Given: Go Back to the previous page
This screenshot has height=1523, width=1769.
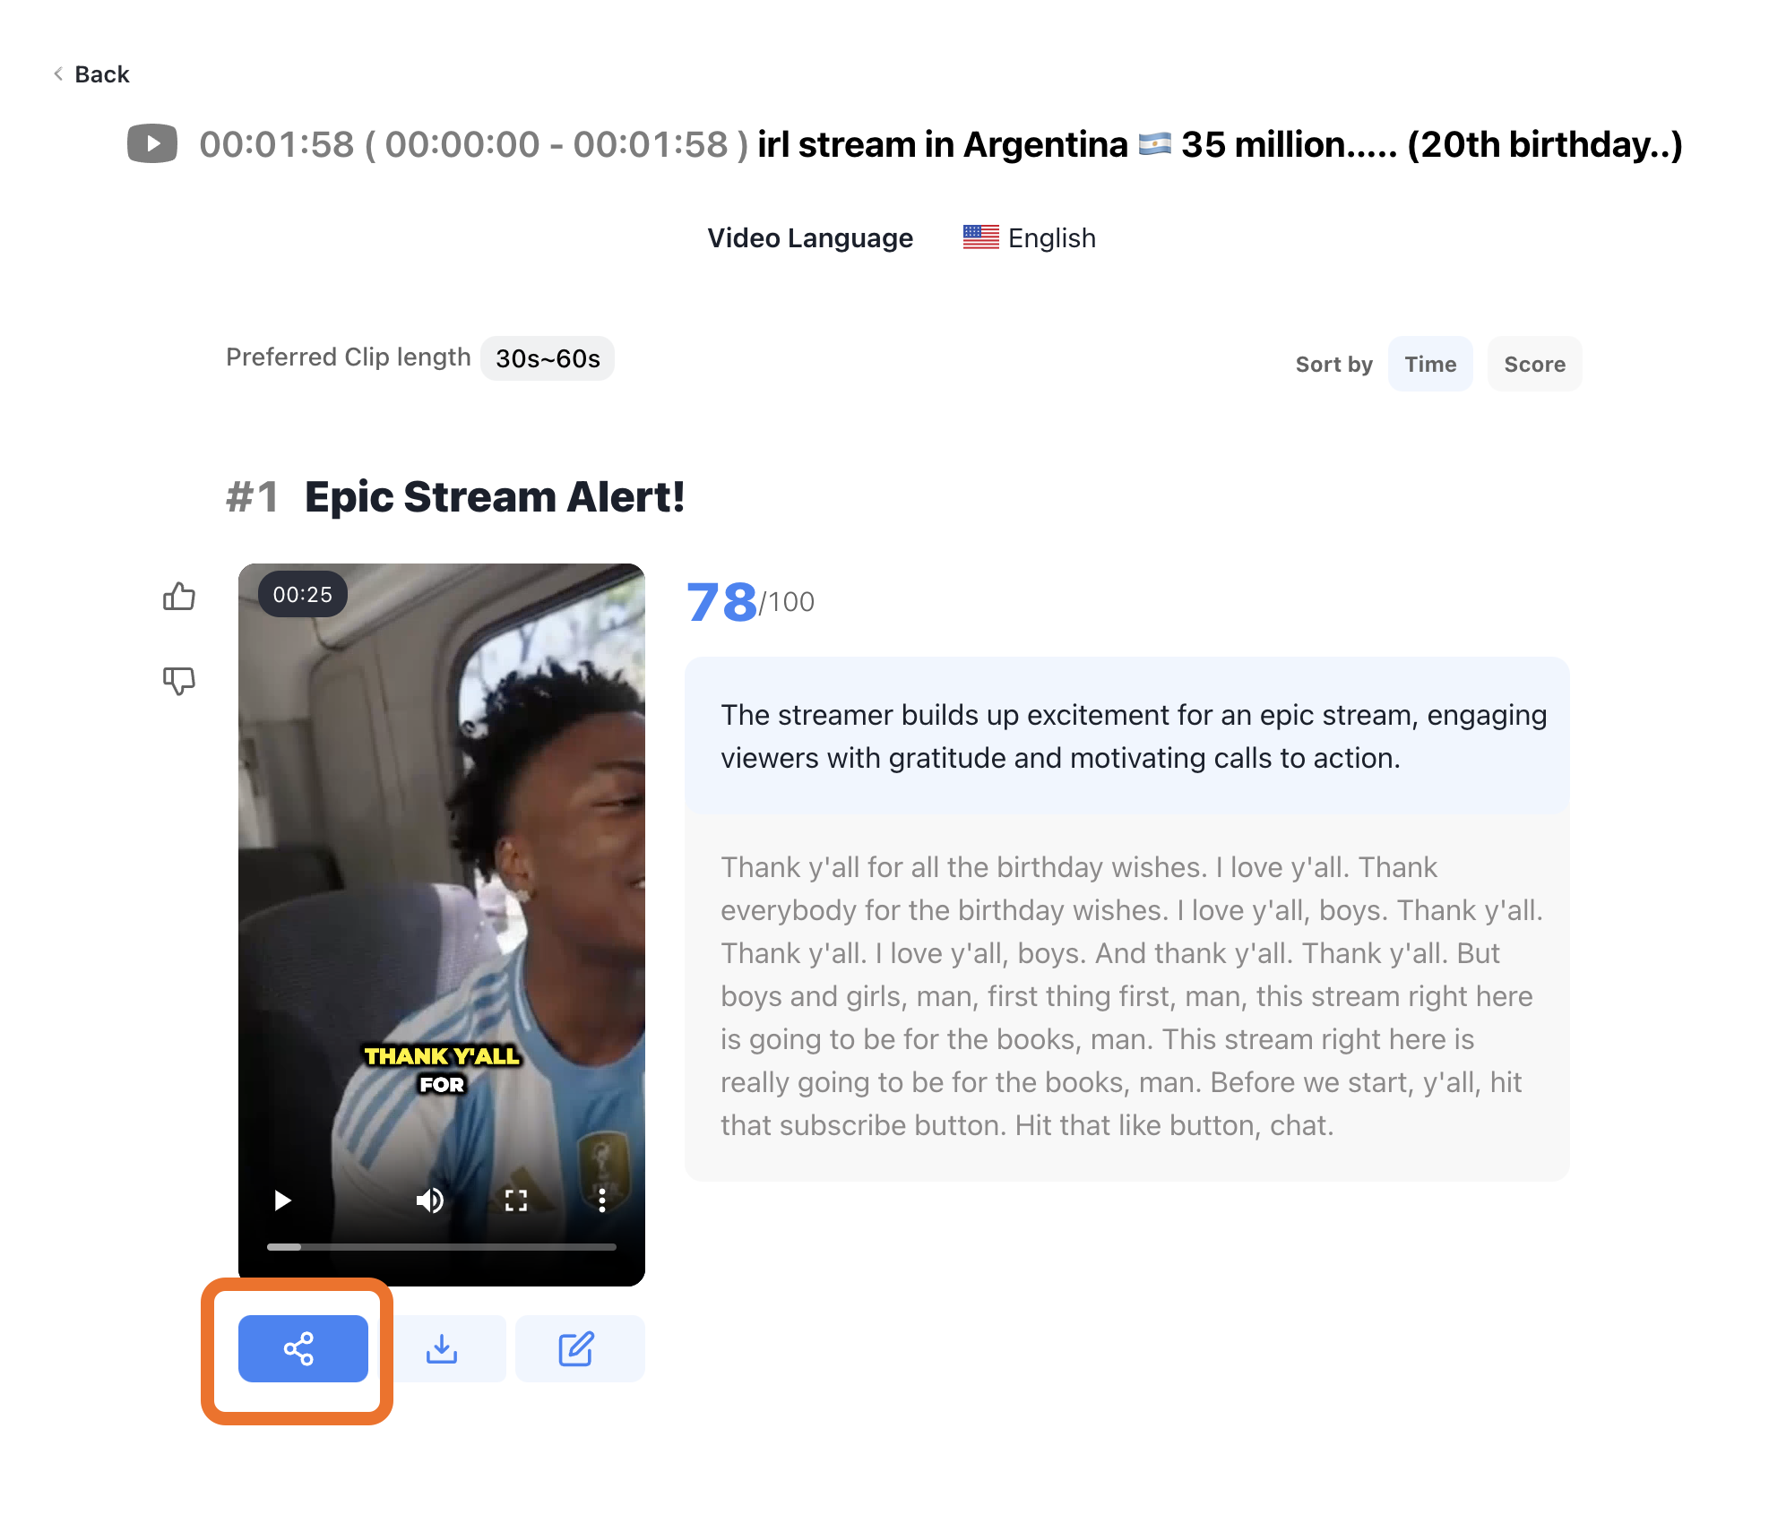Looking at the screenshot, I should click(x=91, y=74).
